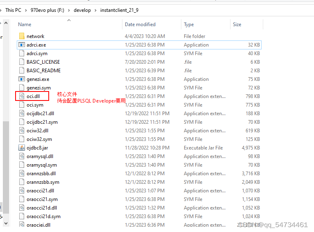
Task: Click navigation pane scroll down arrow
Action: 6,223
